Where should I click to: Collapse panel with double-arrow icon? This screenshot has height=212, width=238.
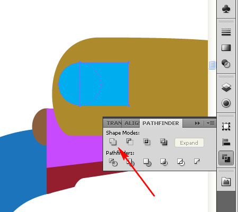coord(197,123)
